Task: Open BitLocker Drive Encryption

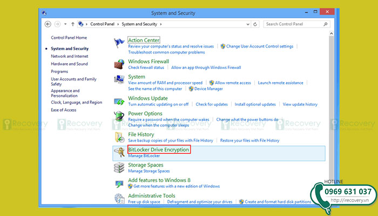Action: tap(159, 150)
